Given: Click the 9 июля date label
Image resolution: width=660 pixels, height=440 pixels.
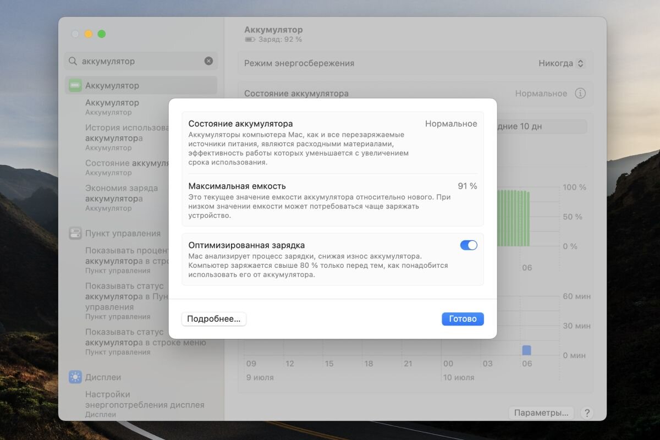Looking at the screenshot, I should [x=260, y=377].
